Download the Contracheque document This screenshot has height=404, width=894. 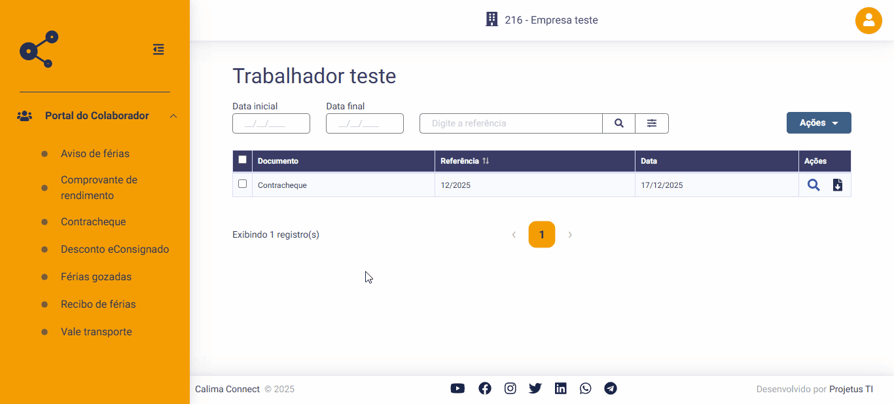tap(837, 185)
